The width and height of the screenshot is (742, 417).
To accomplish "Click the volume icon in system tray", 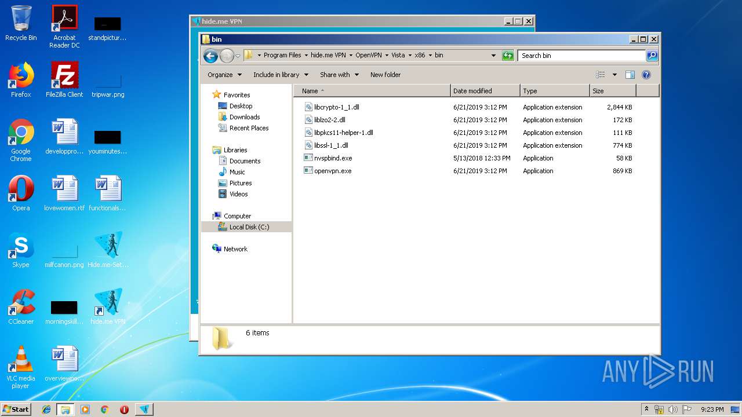I will coord(673,409).
